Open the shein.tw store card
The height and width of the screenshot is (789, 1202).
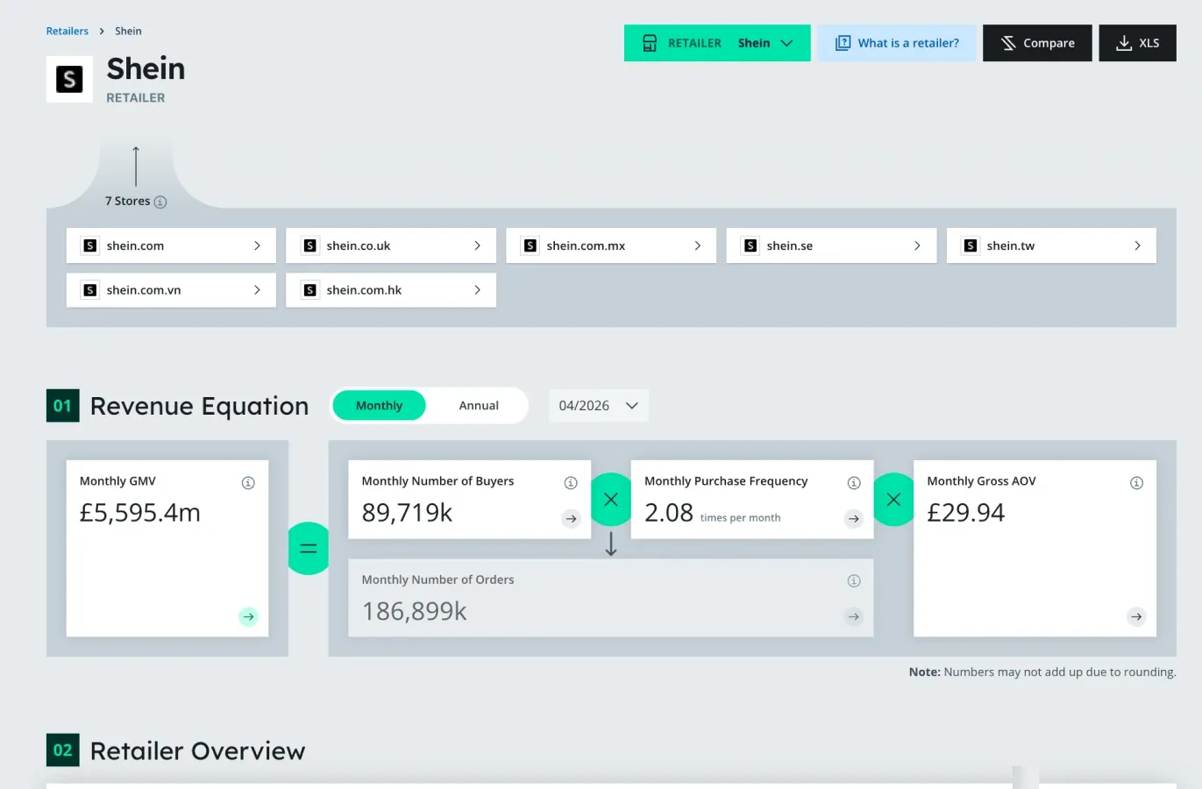click(x=1051, y=245)
